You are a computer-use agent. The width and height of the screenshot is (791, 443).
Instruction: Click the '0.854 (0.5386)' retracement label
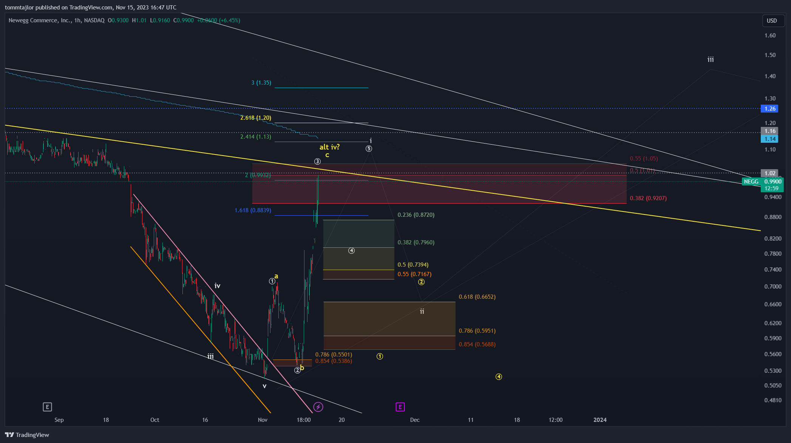334,361
